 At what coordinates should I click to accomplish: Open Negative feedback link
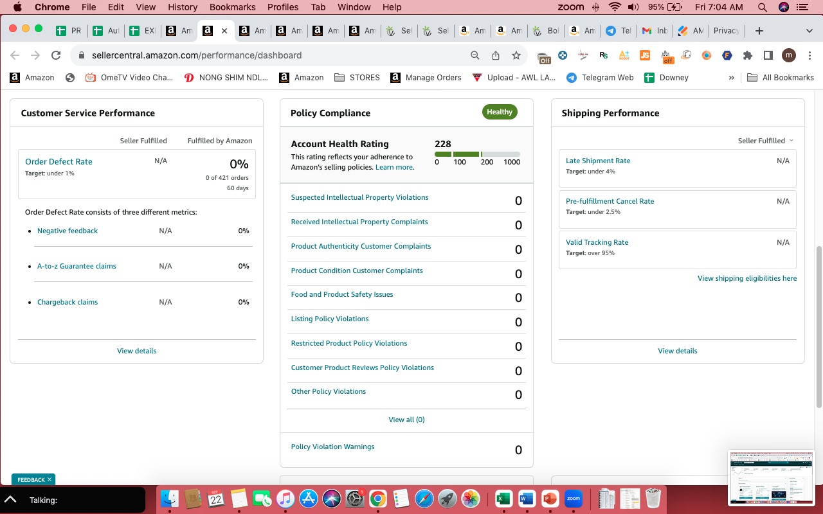[68, 231]
